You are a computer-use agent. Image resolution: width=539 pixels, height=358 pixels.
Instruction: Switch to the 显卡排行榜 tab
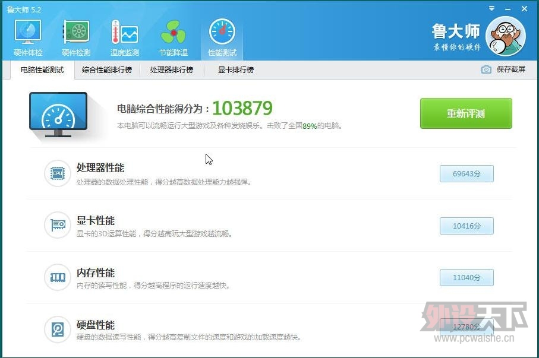tap(236, 70)
